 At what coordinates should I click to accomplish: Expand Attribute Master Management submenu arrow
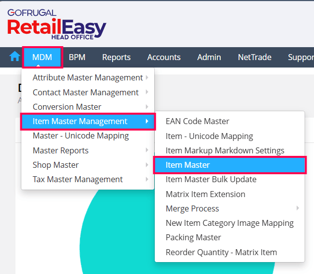click(147, 77)
